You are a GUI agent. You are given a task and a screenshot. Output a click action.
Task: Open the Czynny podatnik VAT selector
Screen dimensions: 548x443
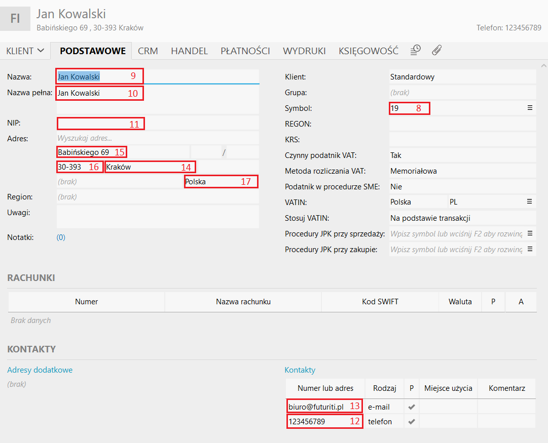tap(462, 155)
